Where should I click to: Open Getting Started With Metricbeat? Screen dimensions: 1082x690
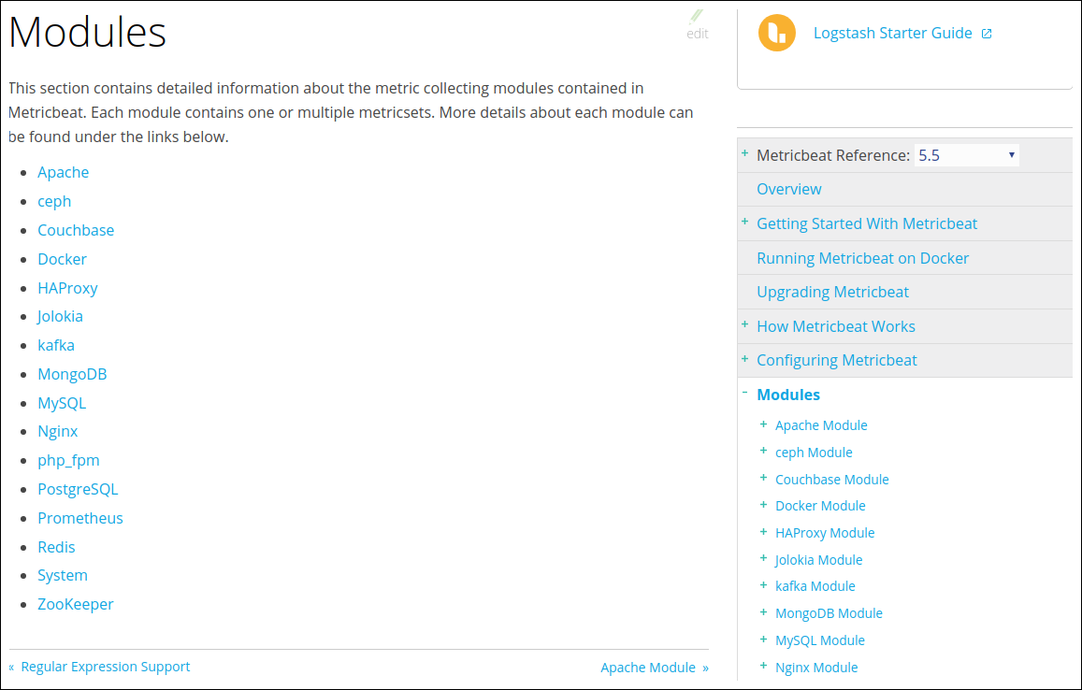point(867,223)
